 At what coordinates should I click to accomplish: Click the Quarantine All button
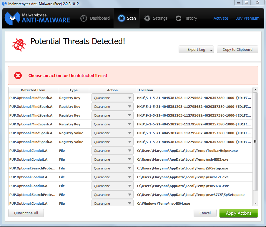click(x=26, y=213)
